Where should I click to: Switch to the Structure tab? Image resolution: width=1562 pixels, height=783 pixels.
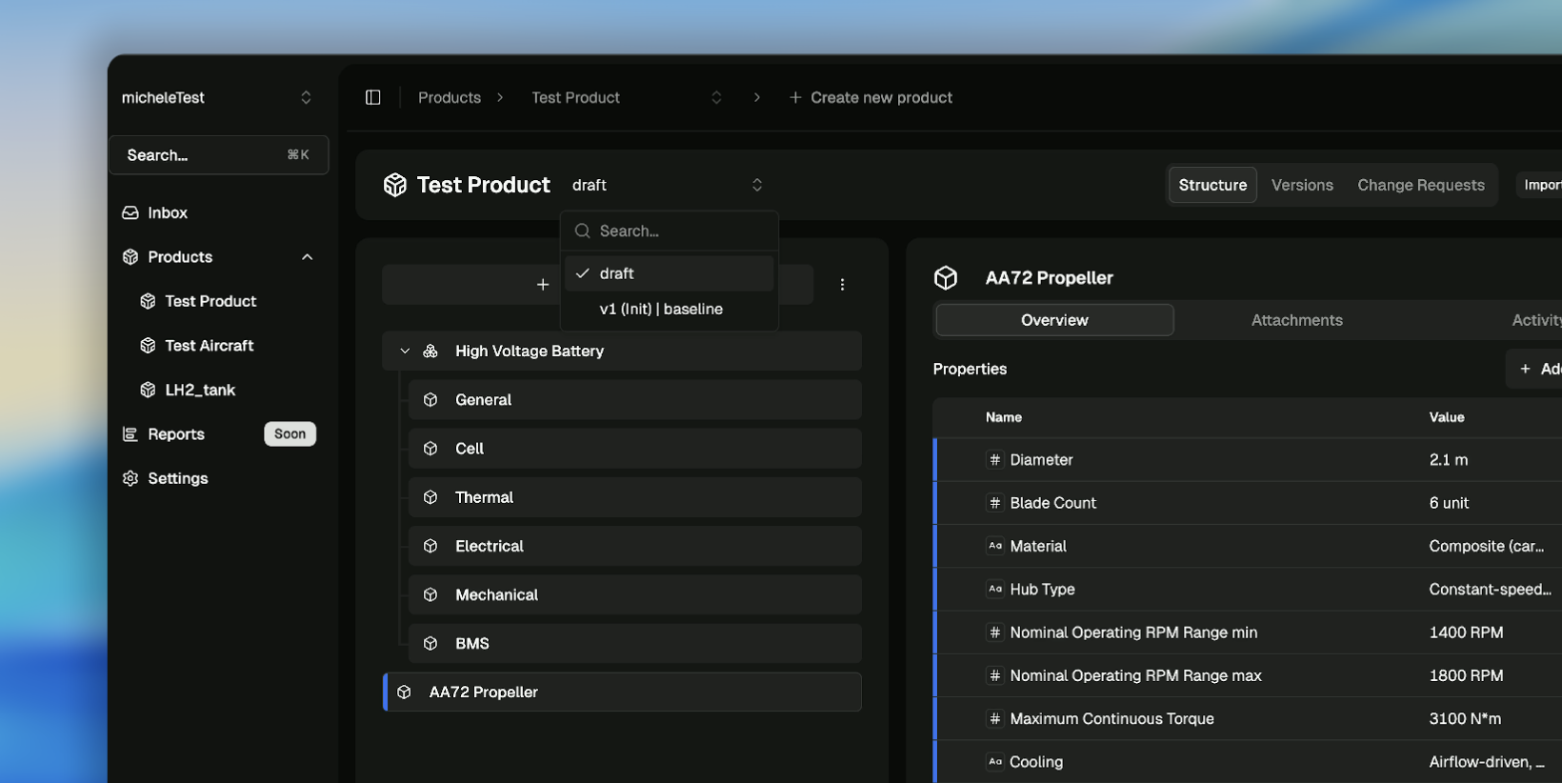(1212, 185)
